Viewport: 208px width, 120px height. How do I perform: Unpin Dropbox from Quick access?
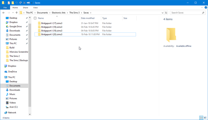tap(27, 22)
